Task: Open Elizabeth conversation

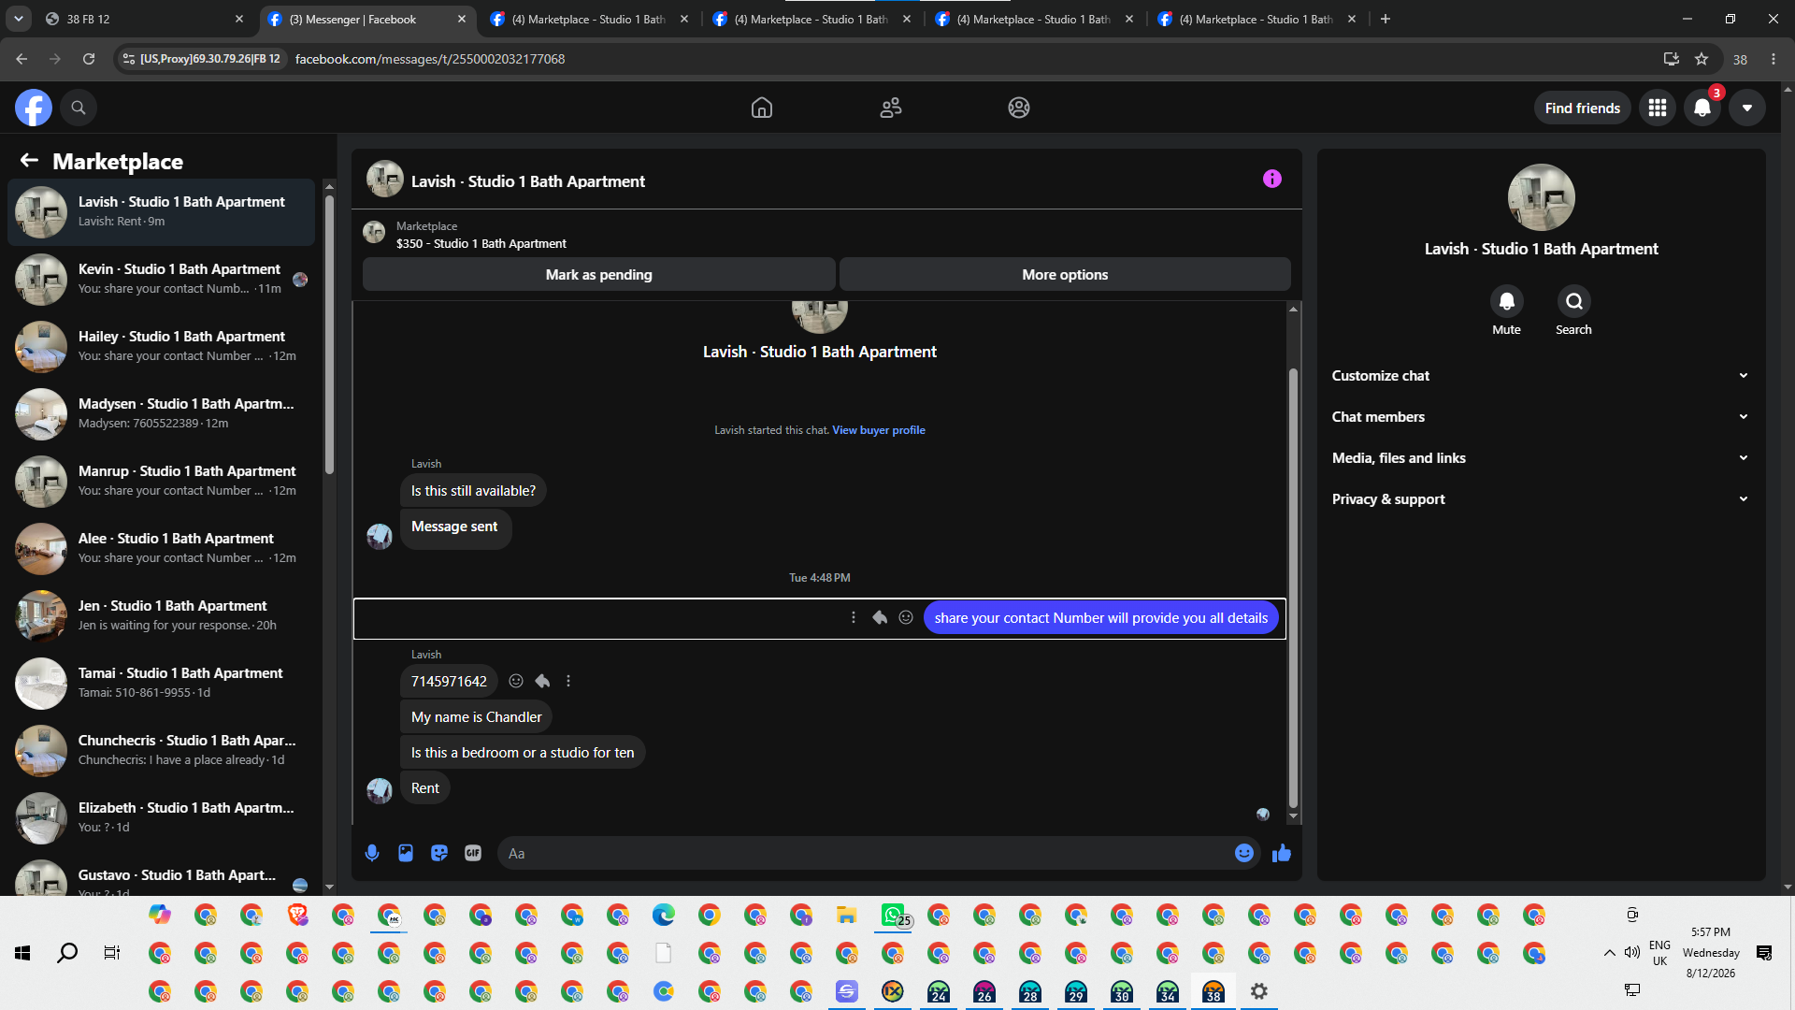Action: point(162,818)
